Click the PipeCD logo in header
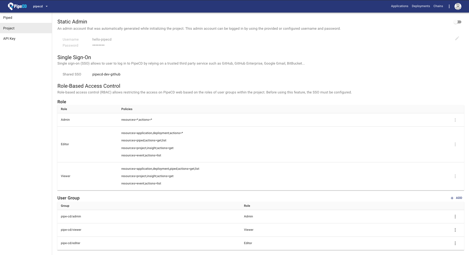469x255 pixels. click(x=17, y=6)
